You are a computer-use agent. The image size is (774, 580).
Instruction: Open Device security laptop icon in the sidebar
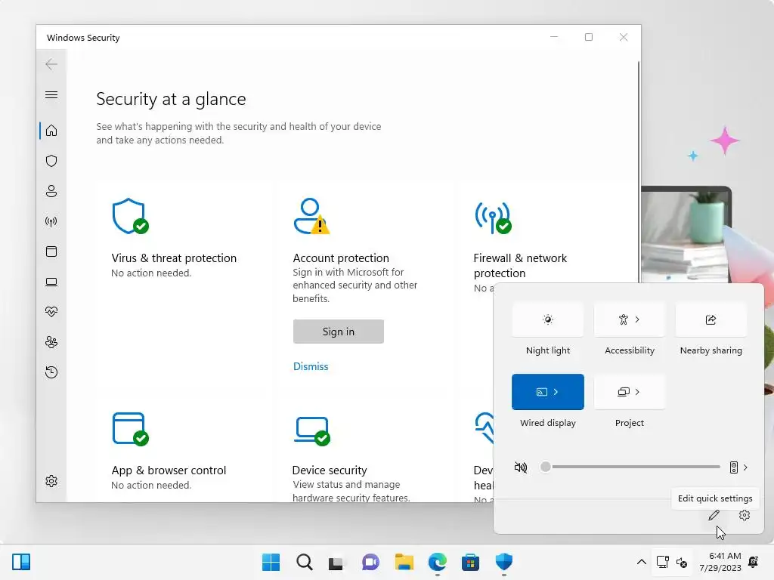click(51, 282)
